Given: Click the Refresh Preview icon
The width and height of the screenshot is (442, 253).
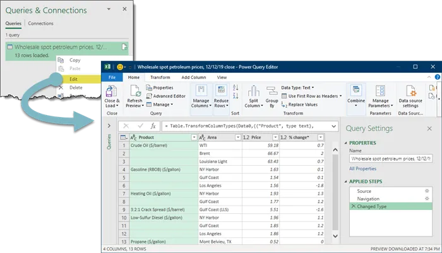Looking at the screenshot, I should click(x=134, y=90).
